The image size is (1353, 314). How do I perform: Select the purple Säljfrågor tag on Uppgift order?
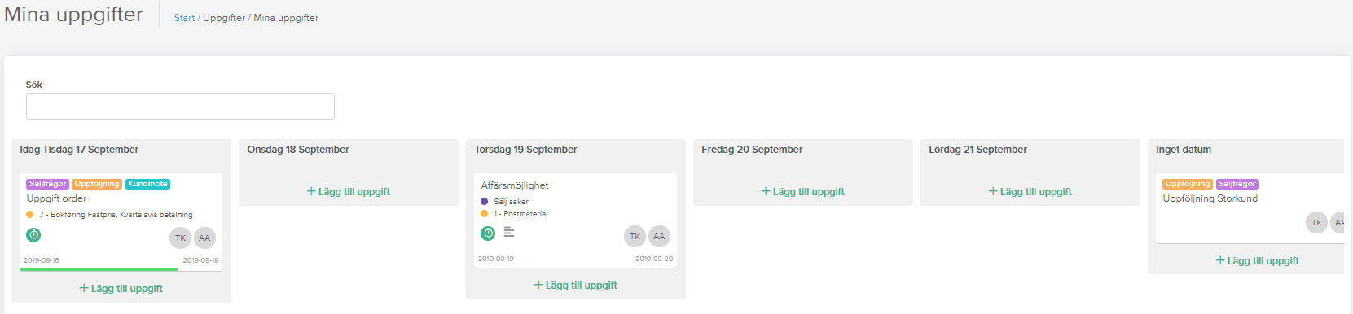click(x=47, y=184)
